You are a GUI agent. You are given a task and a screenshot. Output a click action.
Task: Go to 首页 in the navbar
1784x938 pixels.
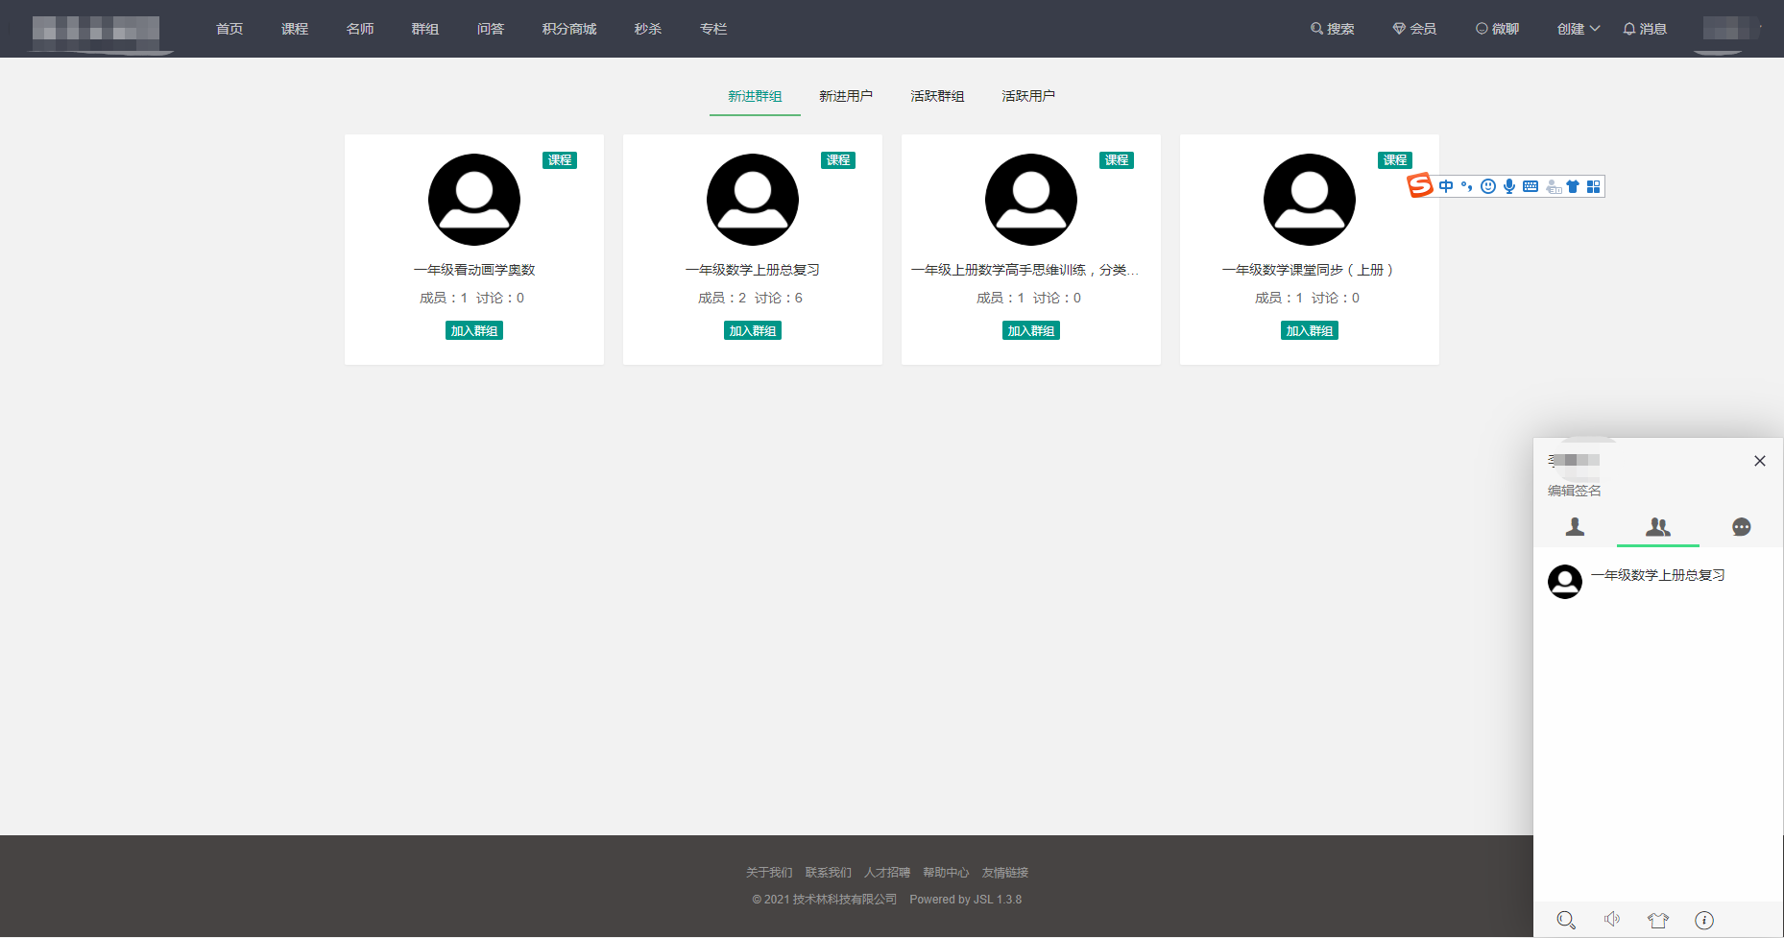(229, 29)
